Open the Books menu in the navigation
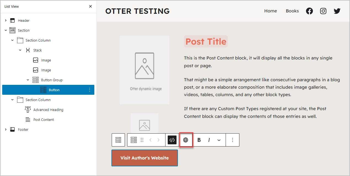Screen dimensions: 350x176 coord(292,11)
